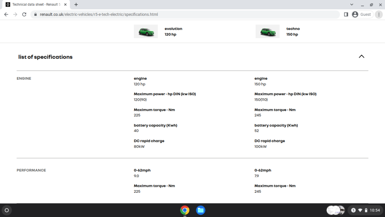This screenshot has height=217, width=385.
Task: Open the notification count indicator
Action: (x=353, y=210)
